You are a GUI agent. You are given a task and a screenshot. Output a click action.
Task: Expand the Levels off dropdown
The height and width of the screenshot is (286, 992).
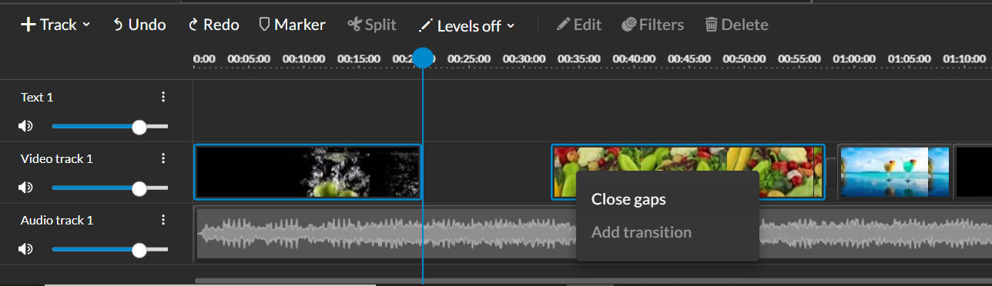pos(467,25)
